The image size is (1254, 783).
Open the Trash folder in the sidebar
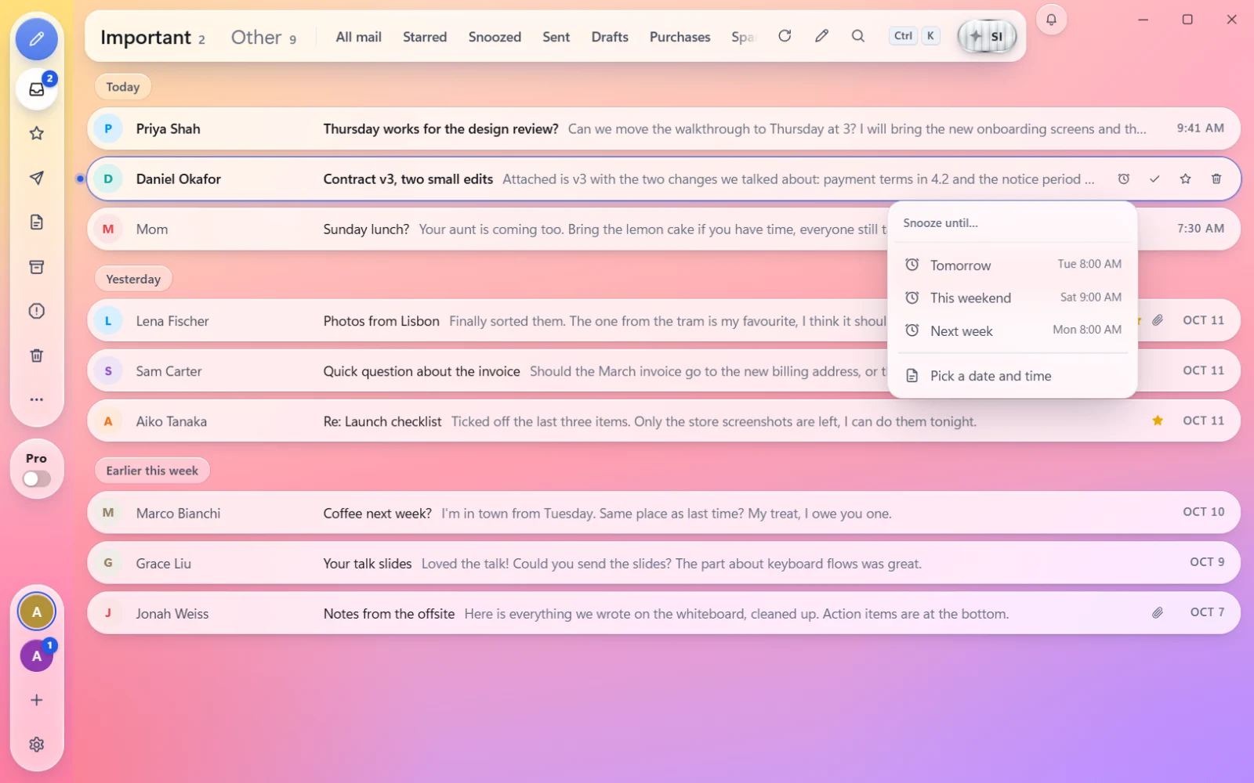[x=37, y=355]
